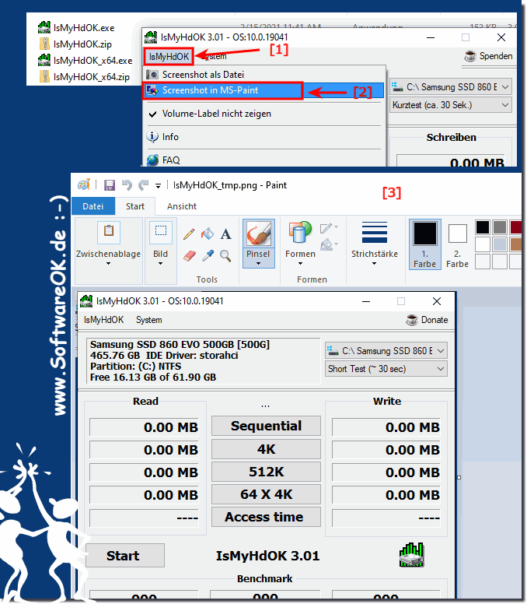The height and width of the screenshot is (604, 527).
Task: Open the C:\ Samsung SSD drive dropdown in Paint capture
Action: (386, 350)
